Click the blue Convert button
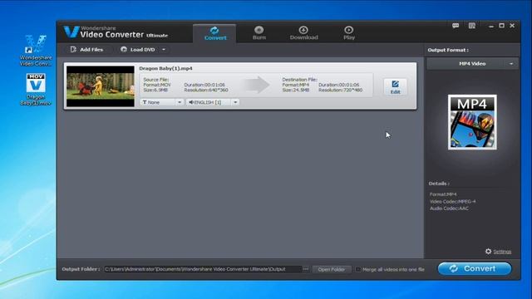This screenshot has height=299, width=532. 475,268
